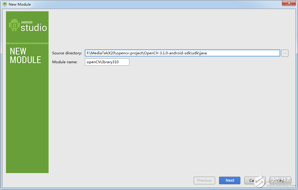This screenshot has height=190, width=298.
Task: Click the Android Studio robot logo
Action: (14, 25)
